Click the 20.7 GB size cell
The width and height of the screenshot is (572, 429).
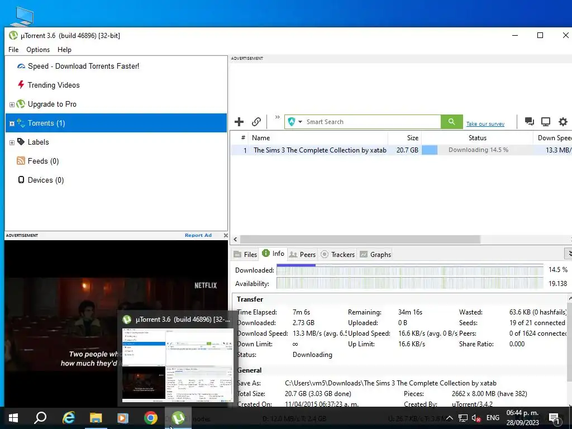[x=407, y=150]
